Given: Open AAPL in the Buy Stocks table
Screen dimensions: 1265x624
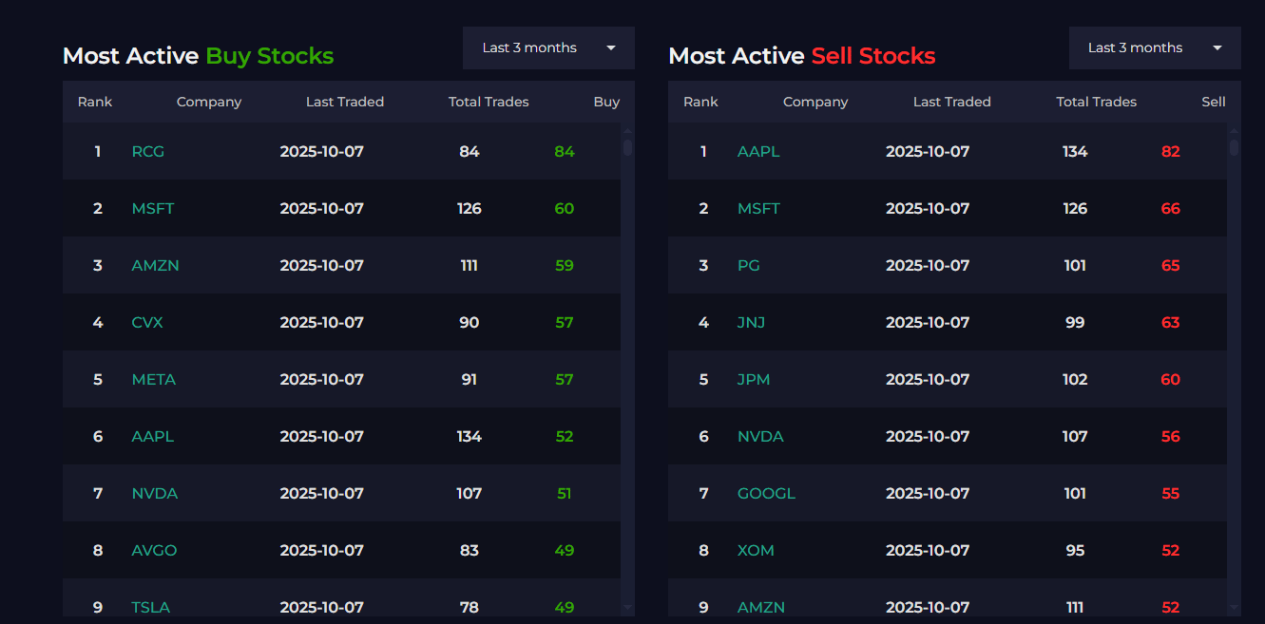Looking at the screenshot, I should (x=152, y=436).
